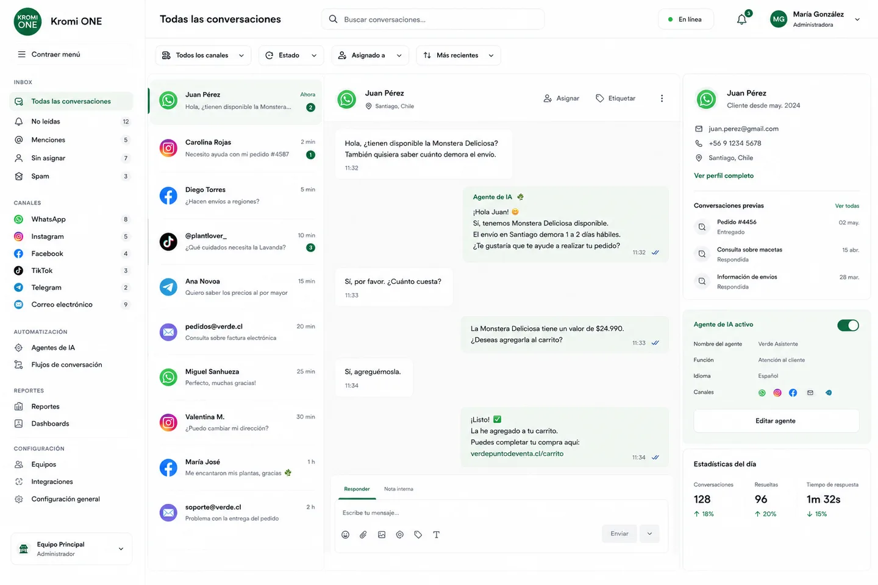Click the Escribe tu mensaje text field
The width and height of the screenshot is (878, 585).
coord(501,513)
